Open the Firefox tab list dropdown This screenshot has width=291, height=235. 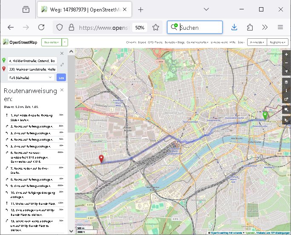[x=206, y=9]
